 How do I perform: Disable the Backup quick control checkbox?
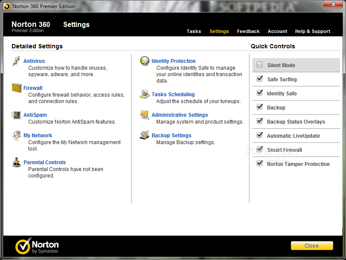(260, 107)
